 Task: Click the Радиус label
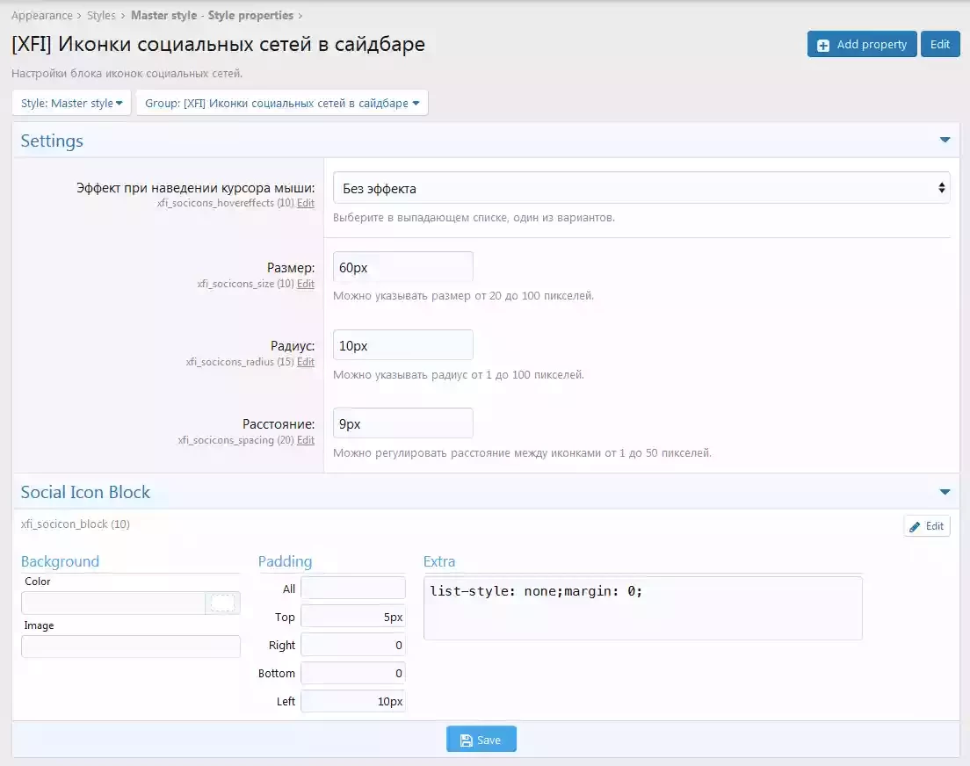[293, 346]
